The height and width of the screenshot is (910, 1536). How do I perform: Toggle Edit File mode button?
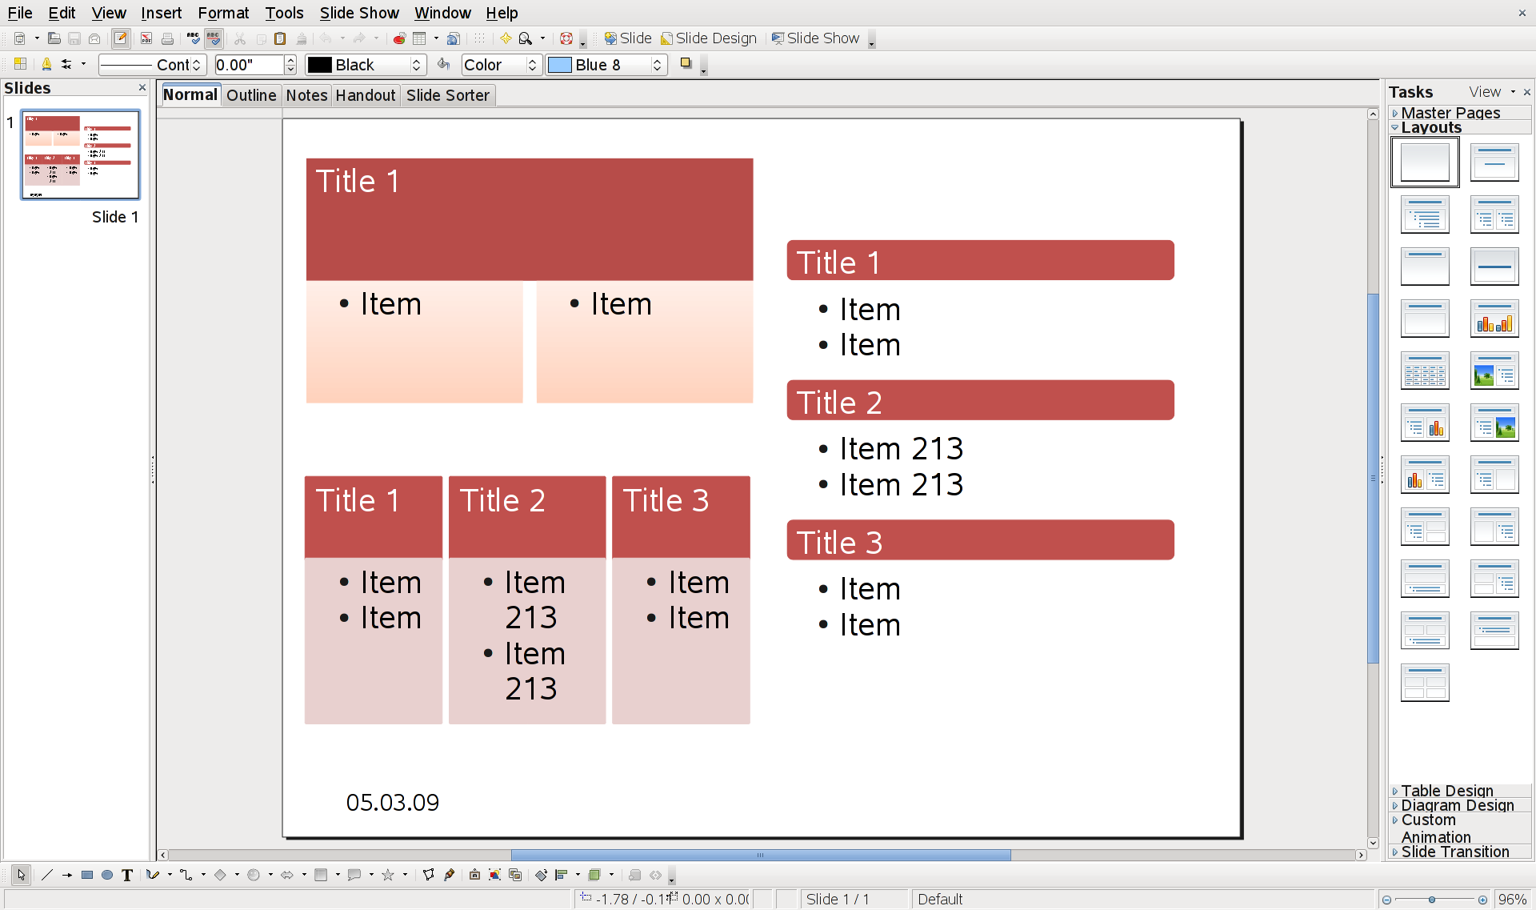[121, 38]
